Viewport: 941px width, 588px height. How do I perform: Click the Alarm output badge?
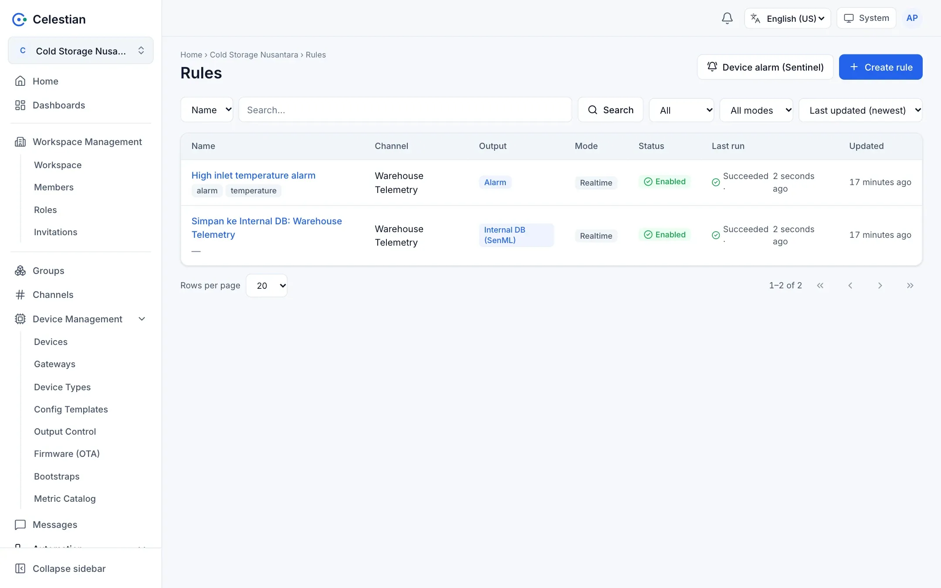pyautogui.click(x=495, y=182)
